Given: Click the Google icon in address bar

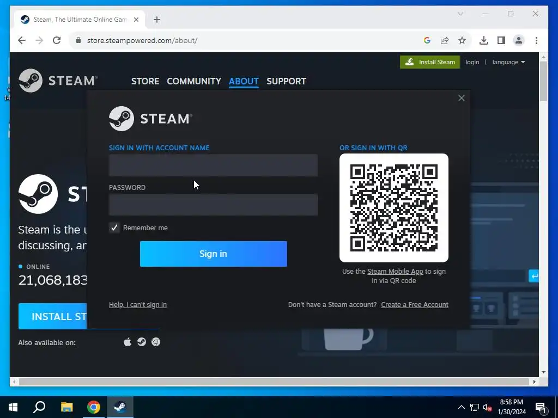Looking at the screenshot, I should [427, 40].
